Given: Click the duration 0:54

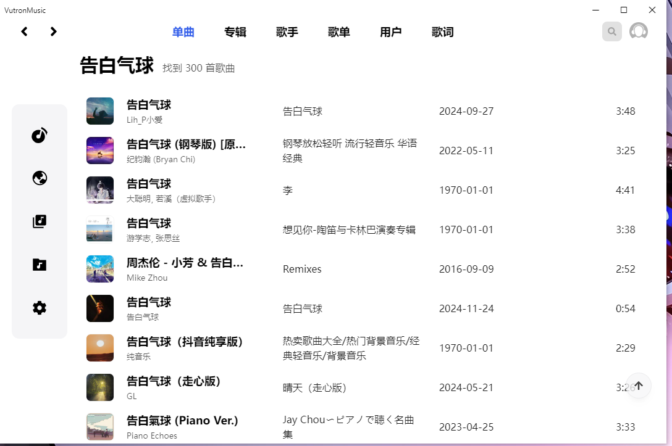Looking at the screenshot, I should pyautogui.click(x=625, y=308).
